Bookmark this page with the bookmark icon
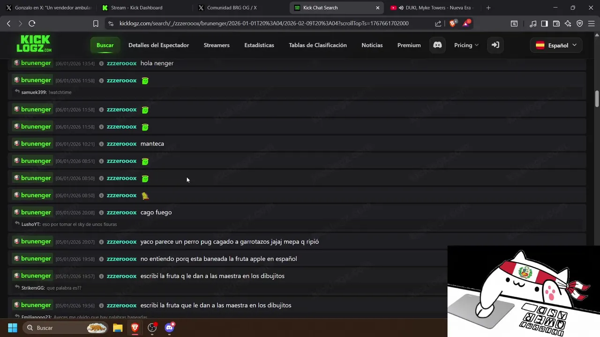The width and height of the screenshot is (600, 337). click(96, 23)
